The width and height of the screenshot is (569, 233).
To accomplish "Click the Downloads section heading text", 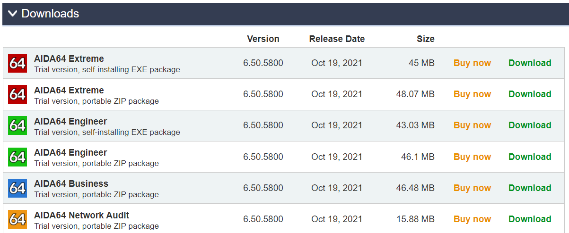I will (x=50, y=14).
